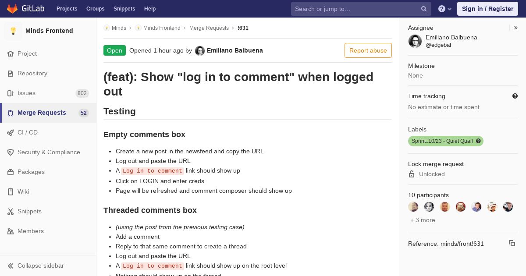Copy reference with the clipboard icon

pyautogui.click(x=512, y=243)
